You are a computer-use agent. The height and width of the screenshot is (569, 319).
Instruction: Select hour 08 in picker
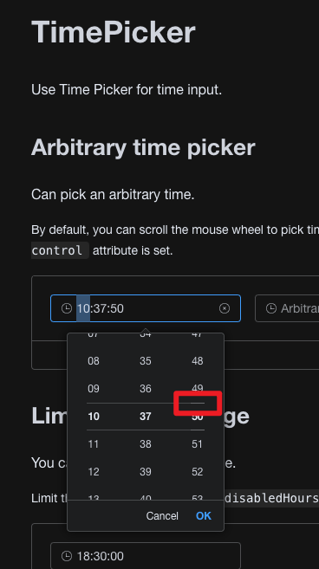[94, 361]
